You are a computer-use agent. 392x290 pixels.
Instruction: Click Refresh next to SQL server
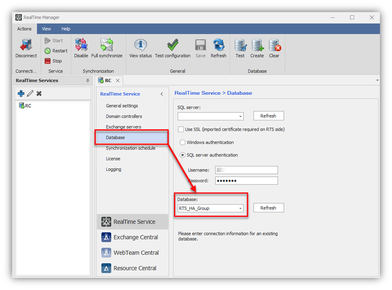tap(268, 116)
